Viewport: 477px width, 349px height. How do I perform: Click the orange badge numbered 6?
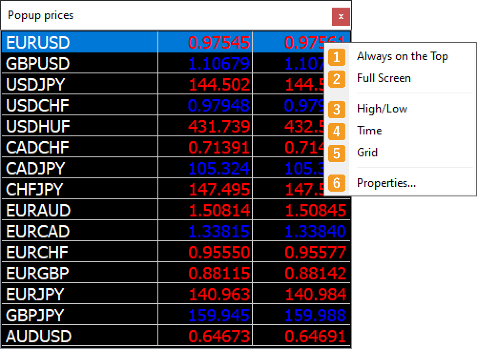pyautogui.click(x=337, y=183)
